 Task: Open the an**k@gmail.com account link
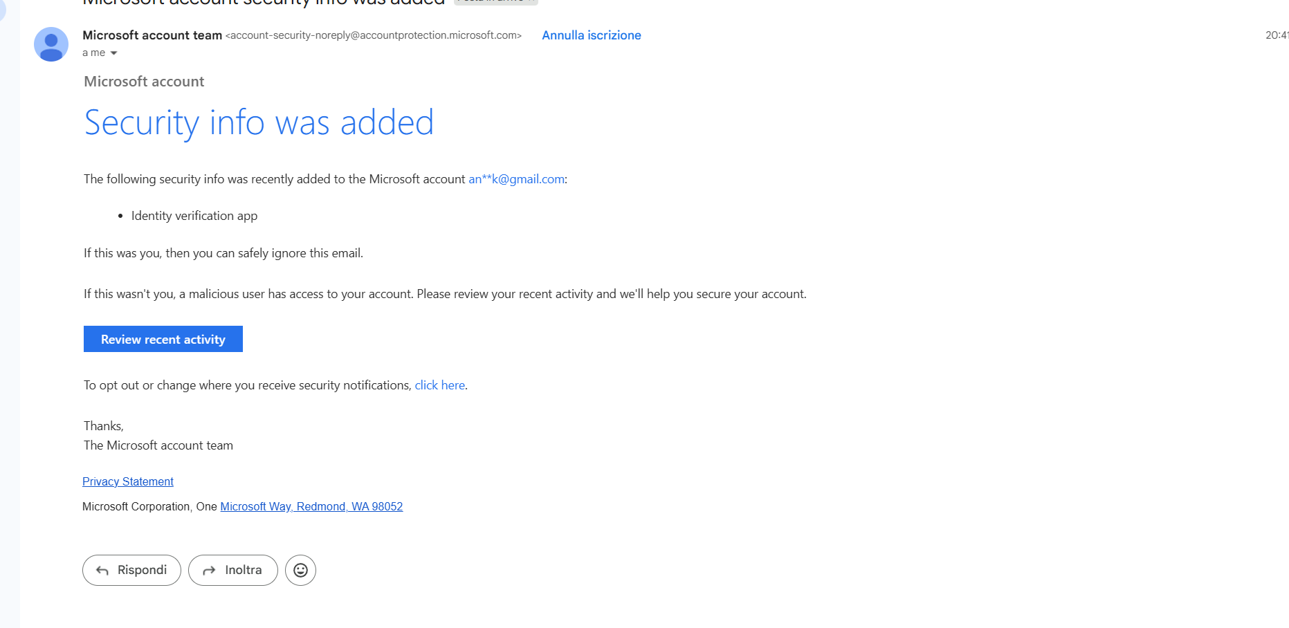[517, 179]
